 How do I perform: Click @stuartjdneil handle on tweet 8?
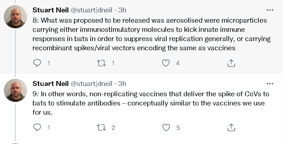tap(91, 10)
